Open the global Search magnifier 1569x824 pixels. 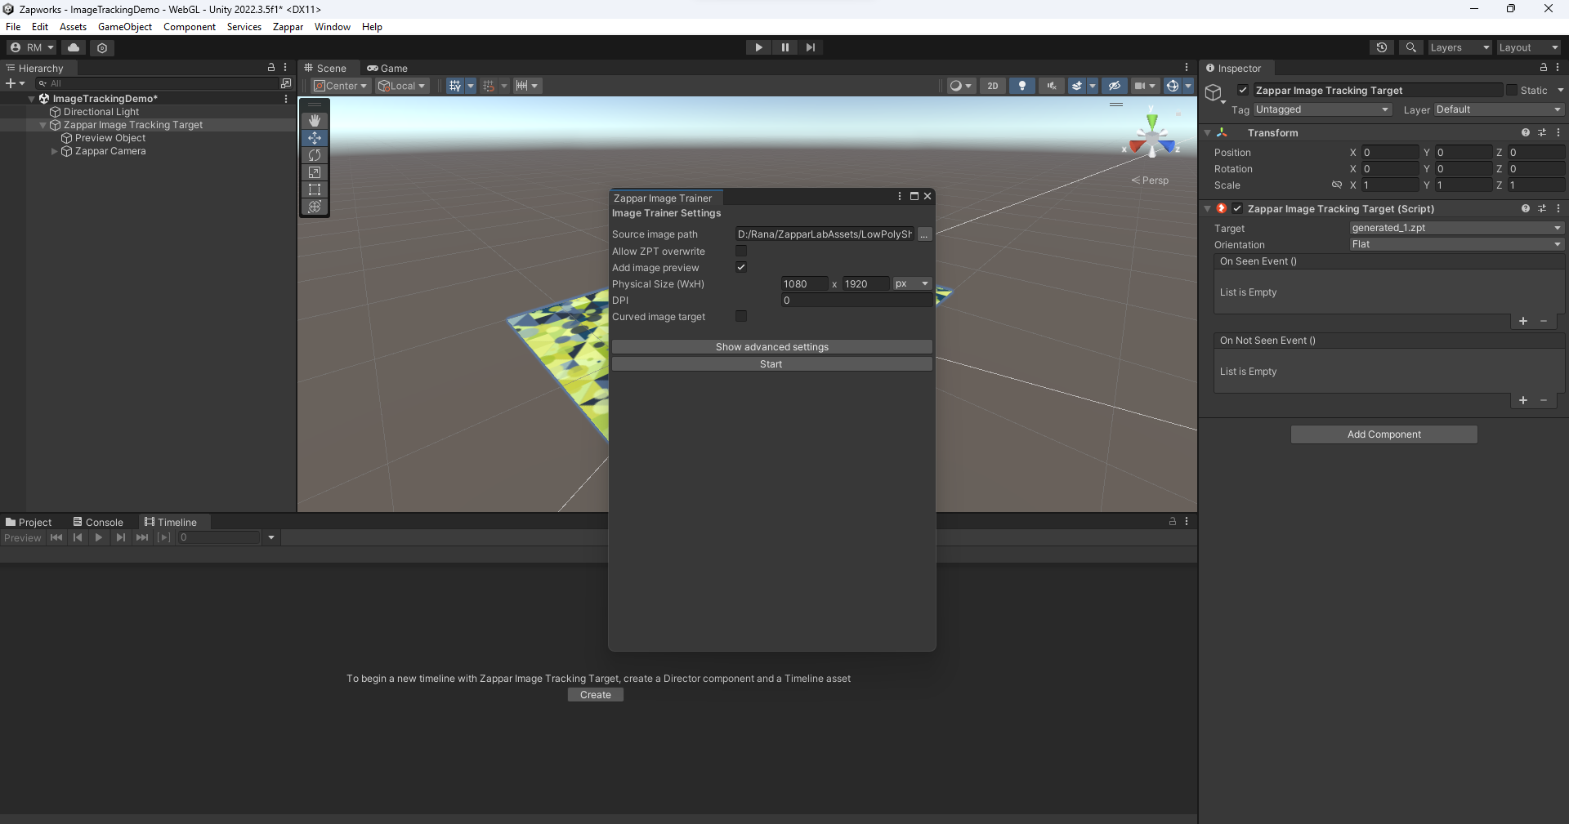(1411, 47)
